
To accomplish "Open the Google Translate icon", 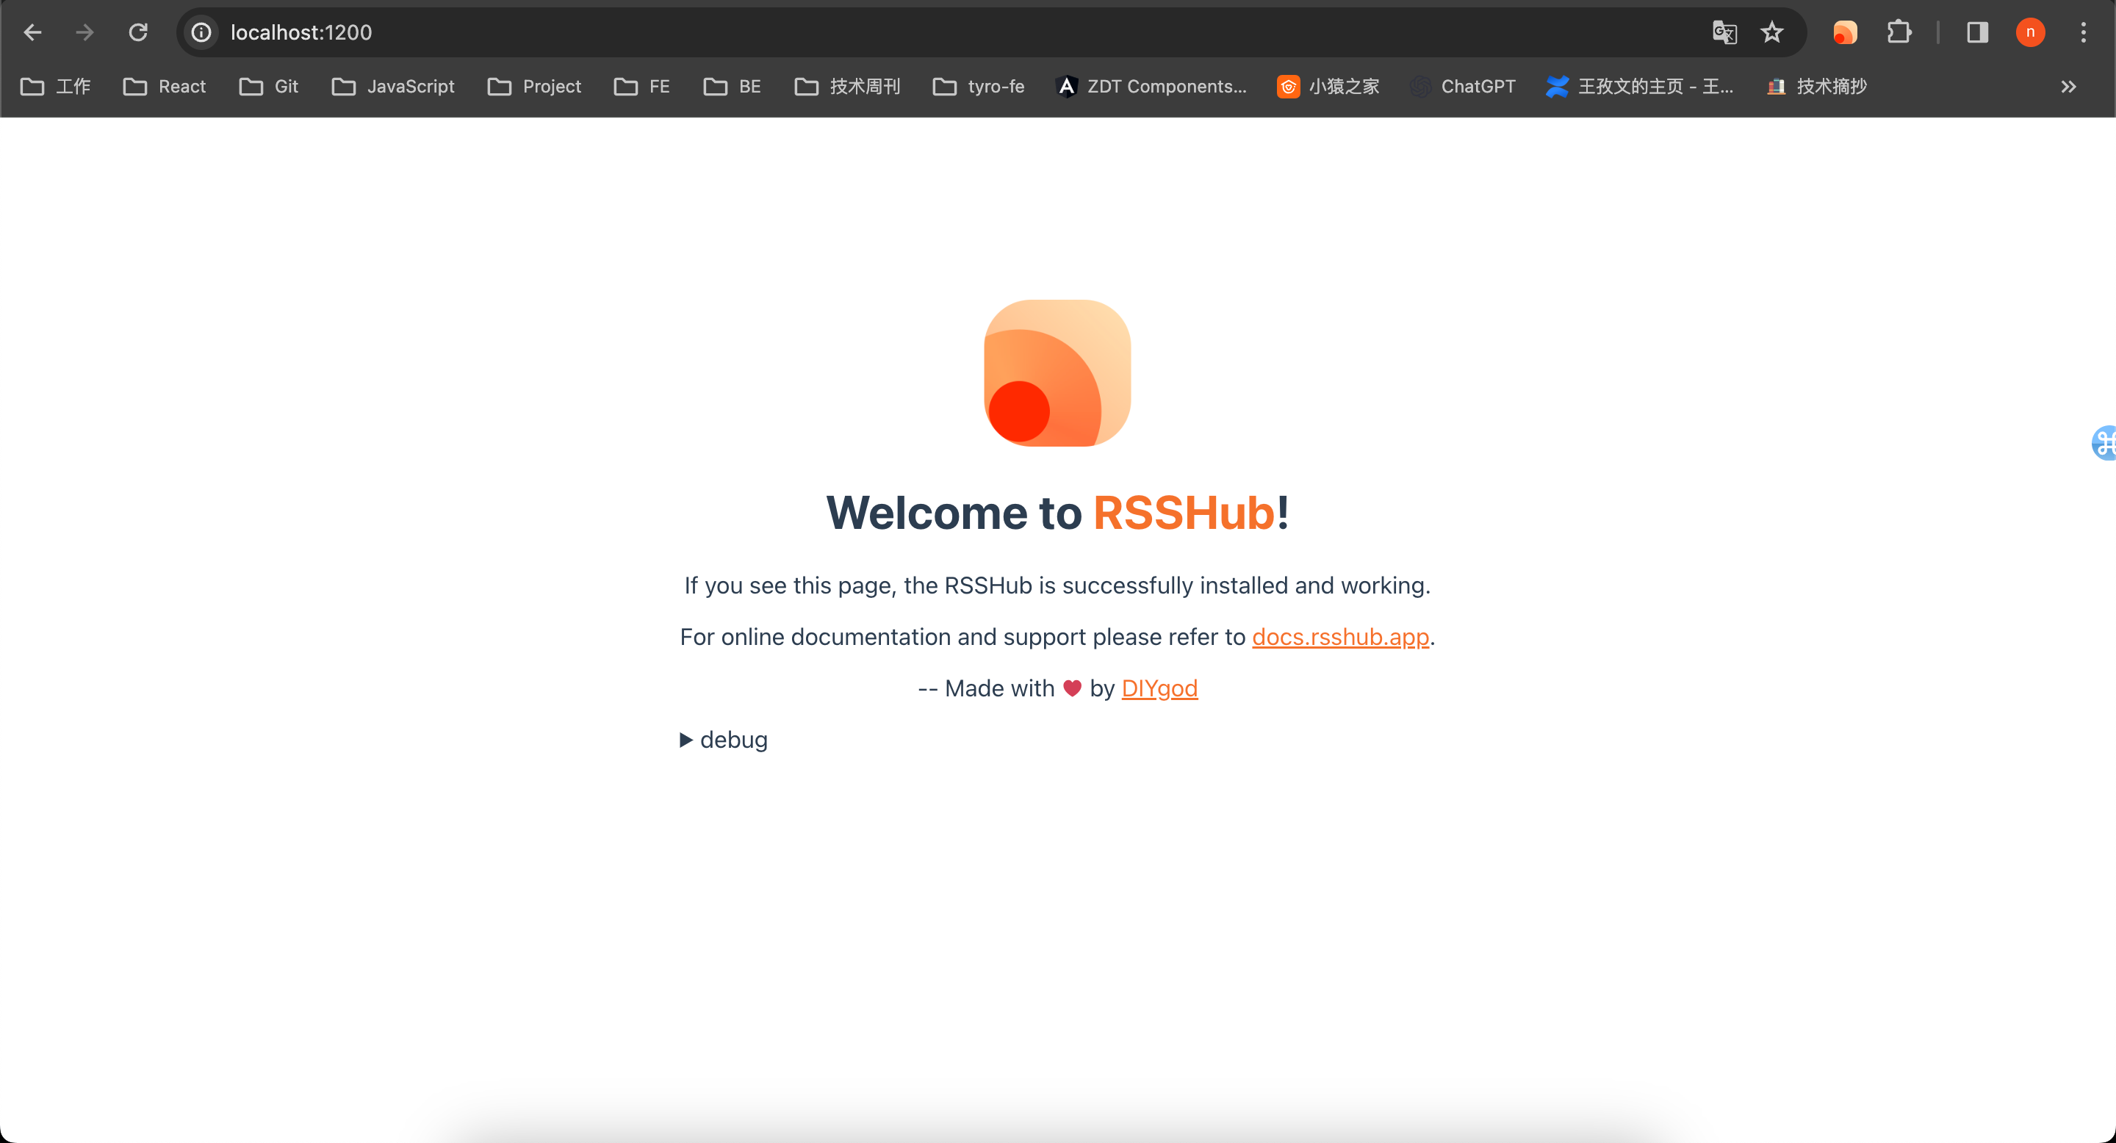I will pyautogui.click(x=1724, y=32).
